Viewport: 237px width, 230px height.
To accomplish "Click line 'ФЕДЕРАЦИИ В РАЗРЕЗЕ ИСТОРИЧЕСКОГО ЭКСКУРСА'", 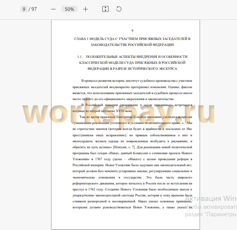I will click(132, 69).
